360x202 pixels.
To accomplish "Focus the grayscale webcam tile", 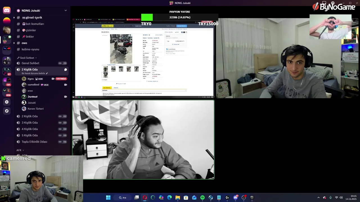I will coord(143,139).
